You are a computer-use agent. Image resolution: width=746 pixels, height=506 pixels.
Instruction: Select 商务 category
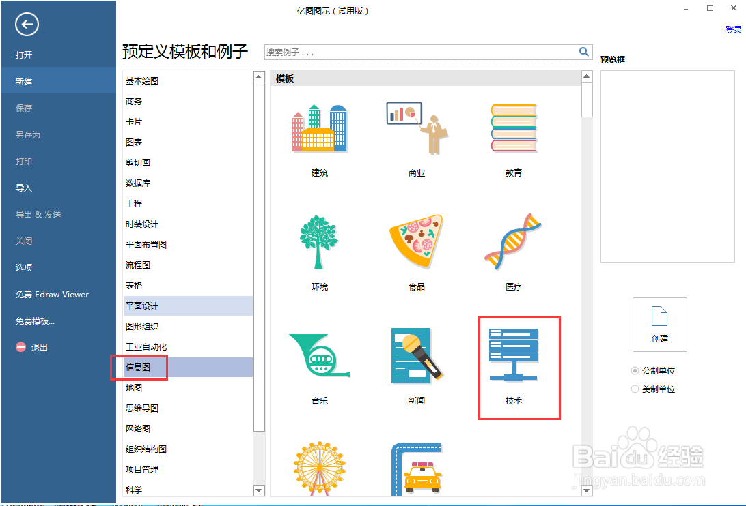(x=188, y=101)
